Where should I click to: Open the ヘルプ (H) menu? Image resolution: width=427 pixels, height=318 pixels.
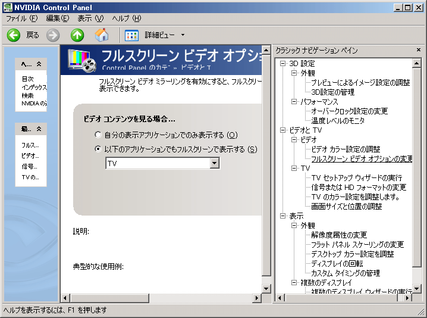click(127, 18)
